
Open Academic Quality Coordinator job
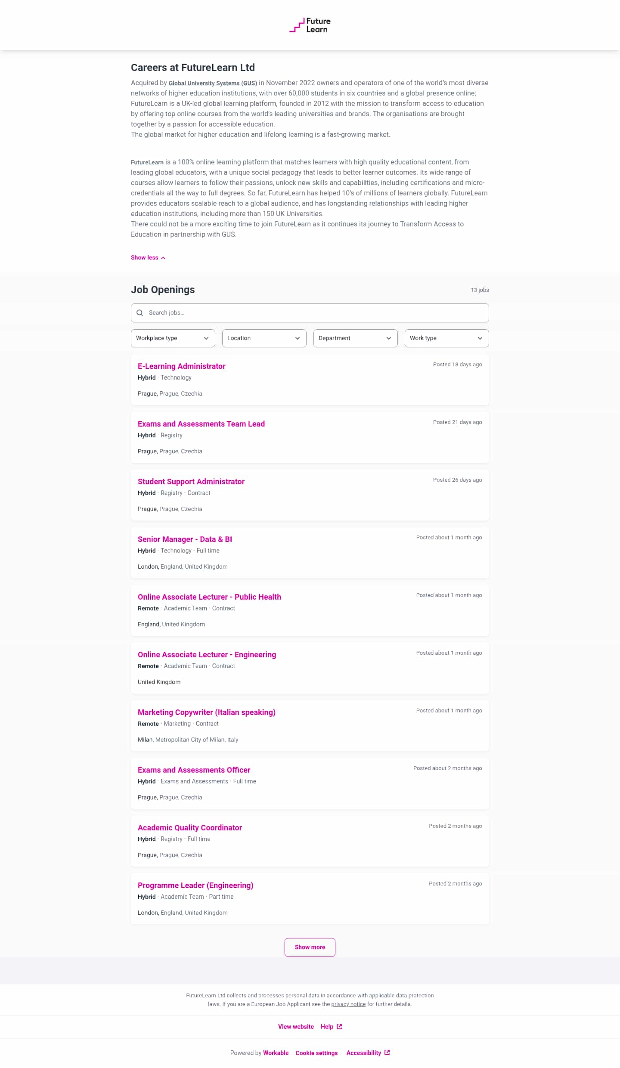[190, 828]
